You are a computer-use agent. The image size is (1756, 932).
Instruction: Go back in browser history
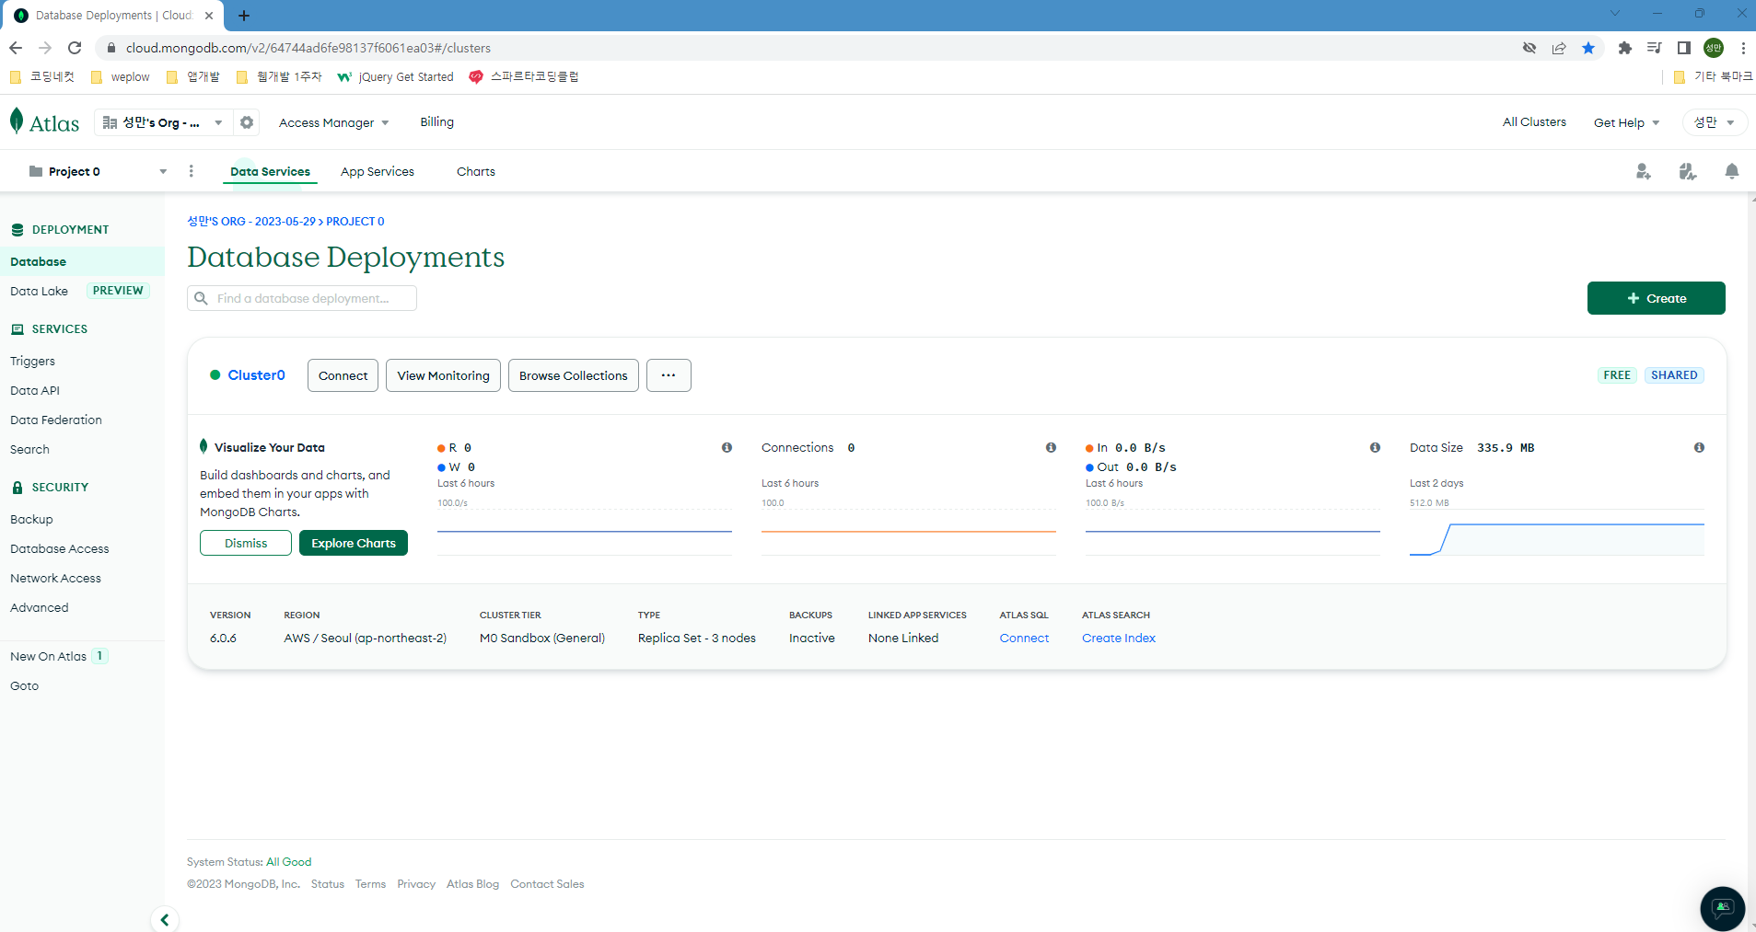pos(16,48)
